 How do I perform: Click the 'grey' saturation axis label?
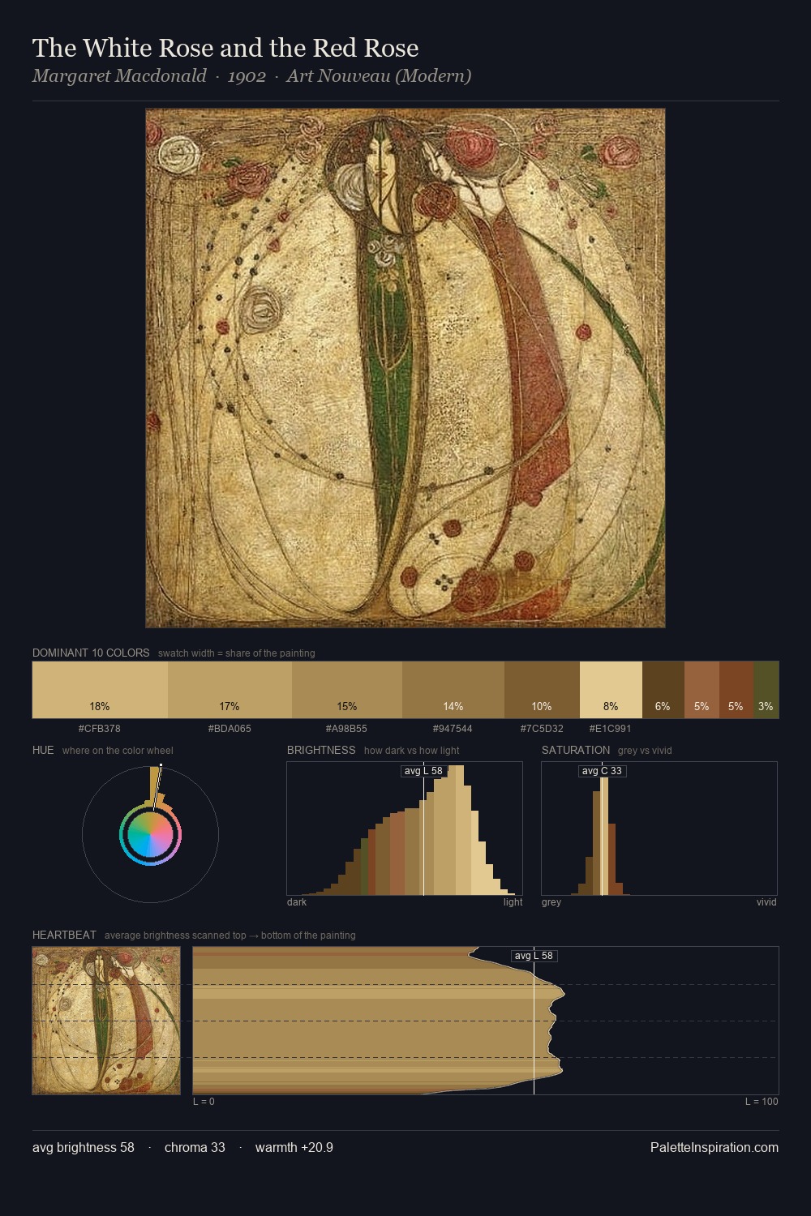tap(551, 901)
